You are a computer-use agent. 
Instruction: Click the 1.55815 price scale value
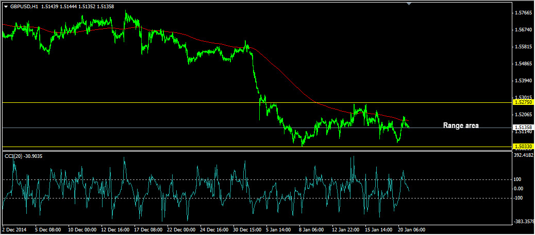pyautogui.click(x=524, y=47)
